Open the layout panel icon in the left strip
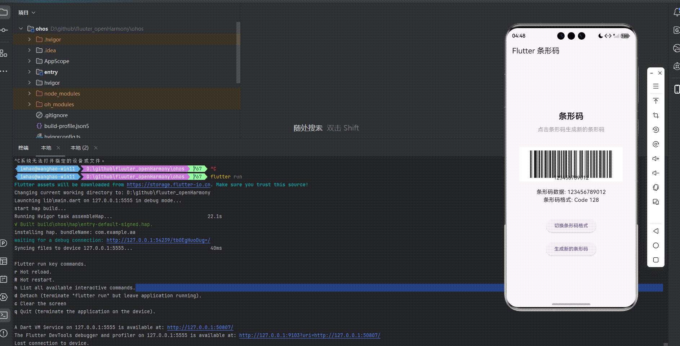Image resolution: width=680 pixels, height=346 pixels. (x=4, y=261)
